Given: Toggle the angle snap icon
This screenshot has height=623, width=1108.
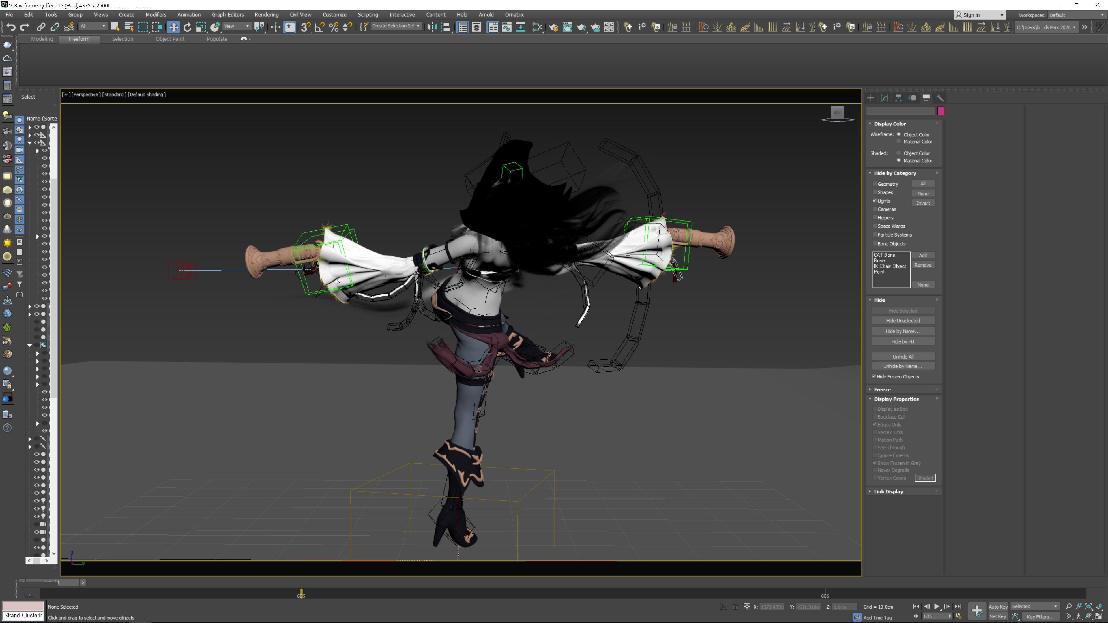Looking at the screenshot, I should click(320, 27).
